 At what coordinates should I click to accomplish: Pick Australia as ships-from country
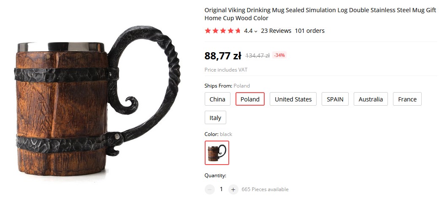(371, 99)
